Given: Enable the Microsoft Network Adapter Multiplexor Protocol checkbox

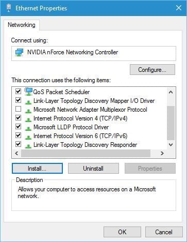Looking at the screenshot, I should [18, 109].
